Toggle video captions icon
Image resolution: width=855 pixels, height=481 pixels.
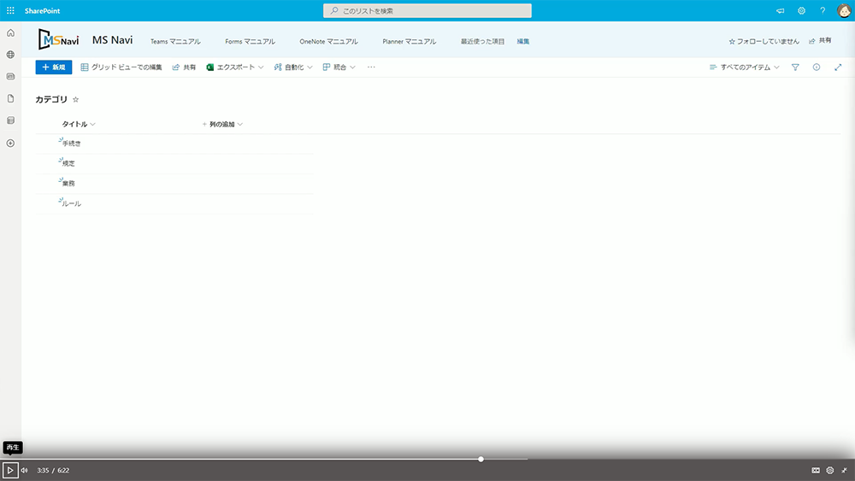[x=816, y=470]
